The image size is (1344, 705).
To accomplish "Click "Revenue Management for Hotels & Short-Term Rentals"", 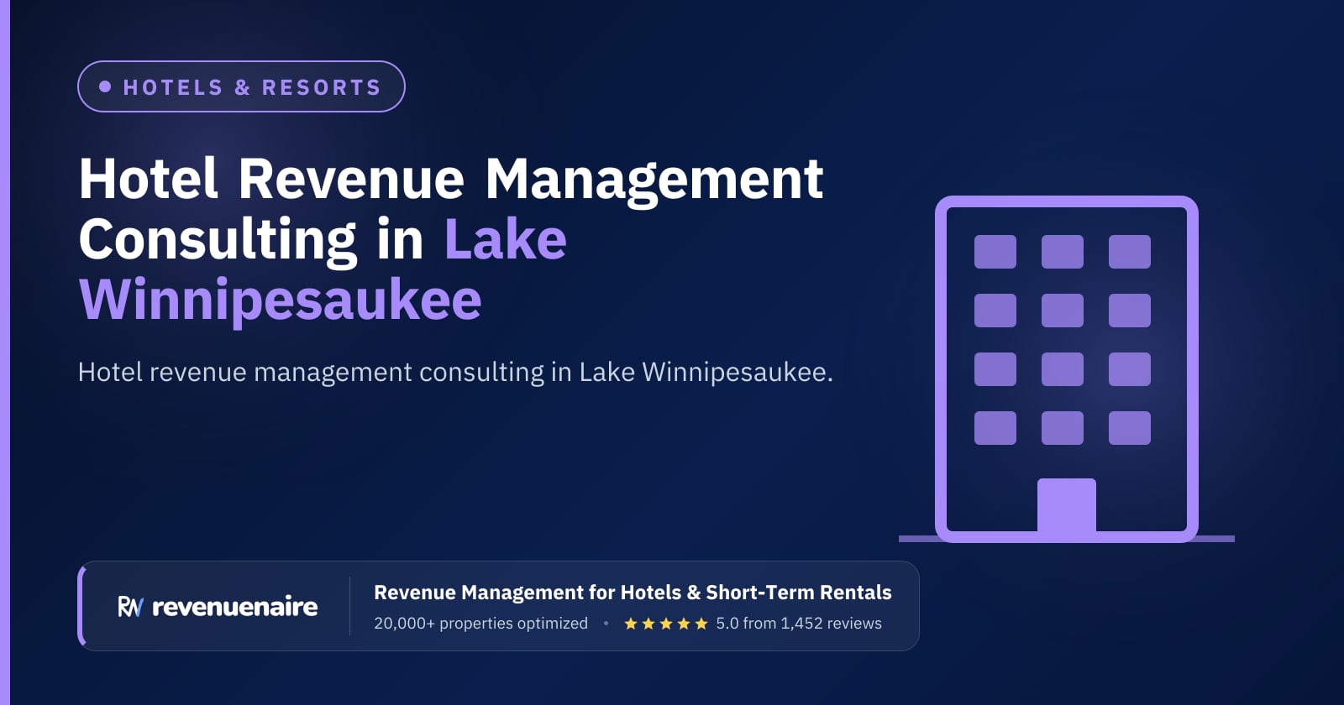I will pos(633,593).
